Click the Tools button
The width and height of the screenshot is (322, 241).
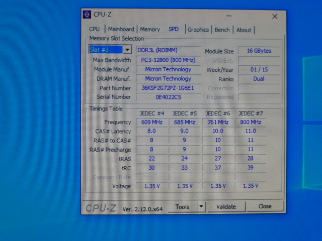tap(182, 206)
